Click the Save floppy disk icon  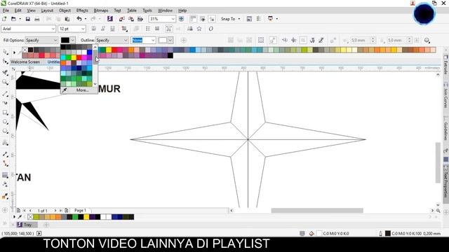[x=28, y=19]
